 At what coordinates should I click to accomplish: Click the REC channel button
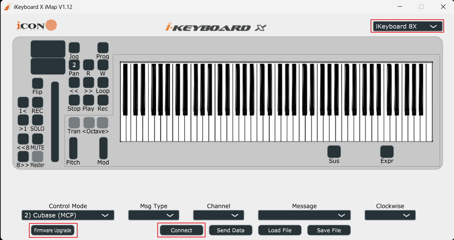37,102
